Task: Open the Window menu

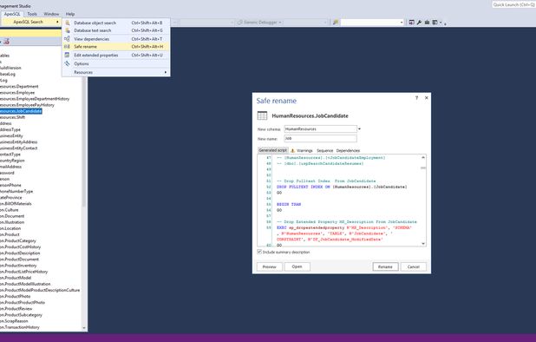Action: [51, 14]
